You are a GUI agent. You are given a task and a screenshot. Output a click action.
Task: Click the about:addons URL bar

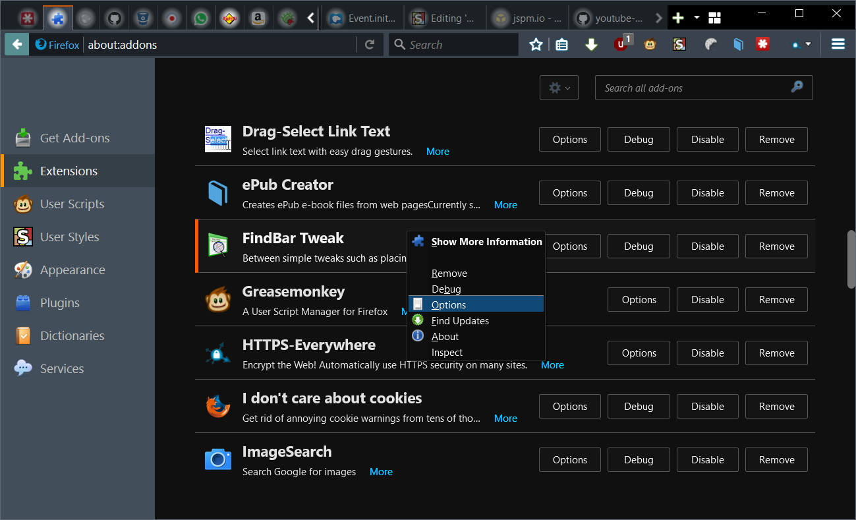point(221,45)
